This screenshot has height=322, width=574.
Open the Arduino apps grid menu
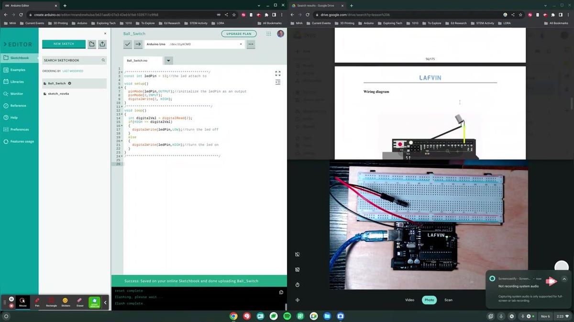pyautogui.click(x=269, y=34)
